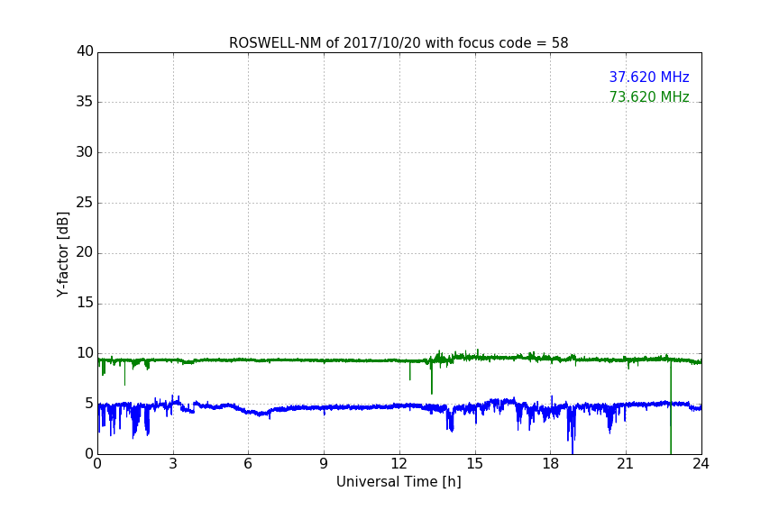Click the x-axis tick label 18
The height and width of the screenshot is (519, 779).
[x=551, y=464]
